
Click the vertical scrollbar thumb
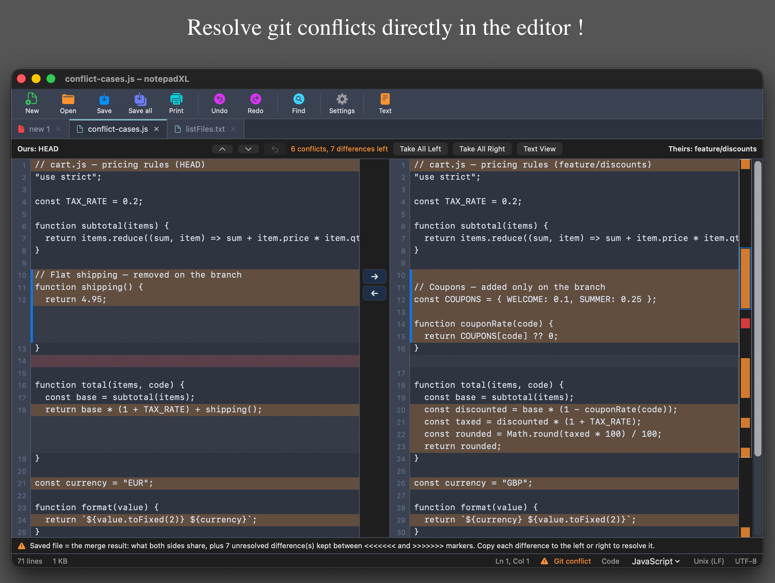[758, 308]
